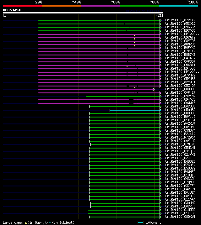Open hit UniRef100_A7P1X2
This screenshot has height=225, width=201.
click(180, 20)
